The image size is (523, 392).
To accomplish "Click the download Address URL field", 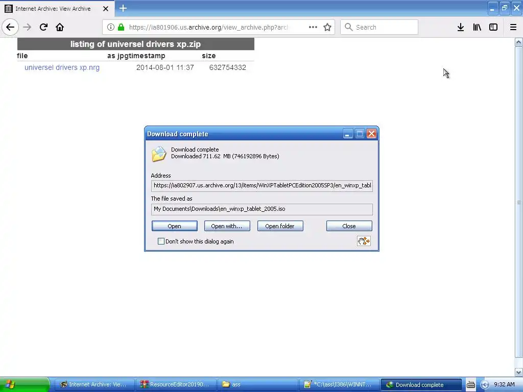I will pos(262,186).
